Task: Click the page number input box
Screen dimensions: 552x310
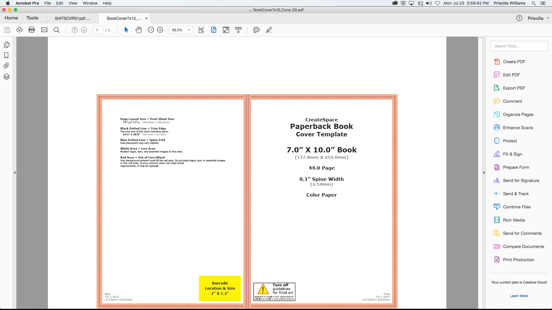Action: coord(97,30)
